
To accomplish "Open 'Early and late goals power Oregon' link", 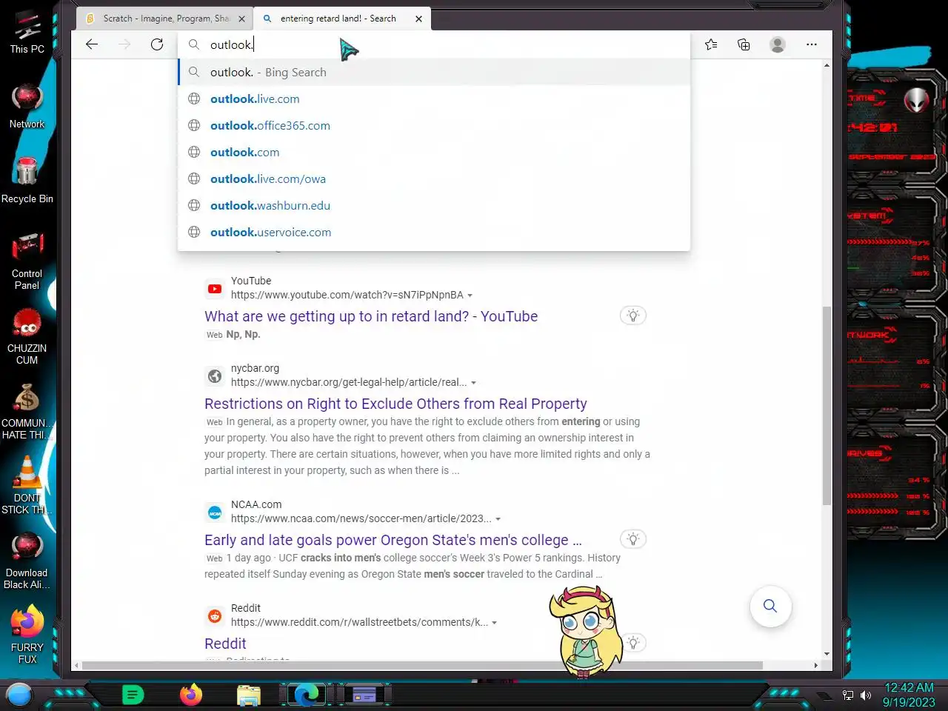I will pyautogui.click(x=393, y=540).
